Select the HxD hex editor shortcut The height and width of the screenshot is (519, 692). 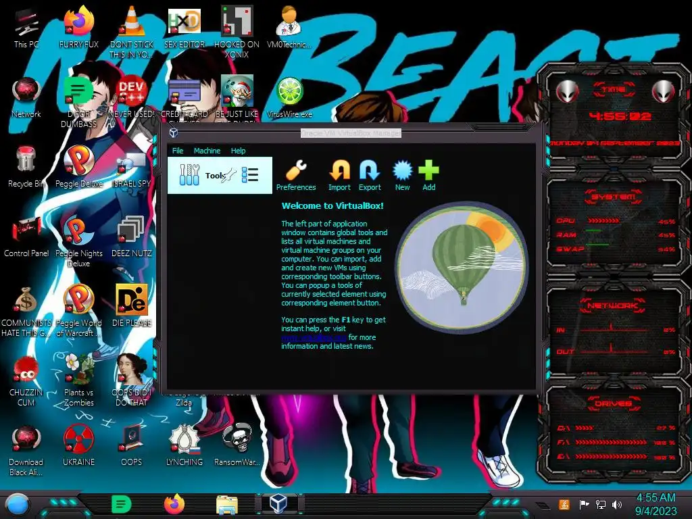tap(184, 28)
